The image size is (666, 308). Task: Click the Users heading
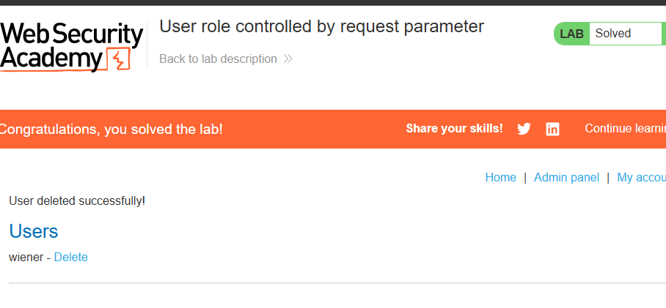[x=34, y=231]
